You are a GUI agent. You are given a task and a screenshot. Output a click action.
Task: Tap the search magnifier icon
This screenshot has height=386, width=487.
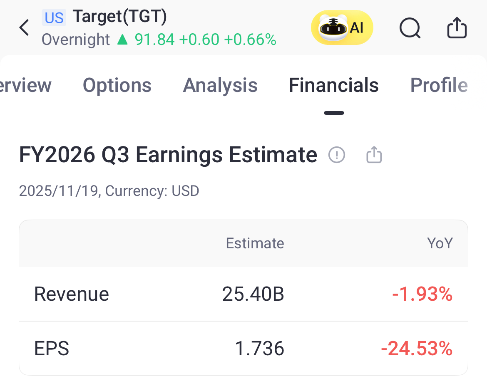pyautogui.click(x=410, y=28)
